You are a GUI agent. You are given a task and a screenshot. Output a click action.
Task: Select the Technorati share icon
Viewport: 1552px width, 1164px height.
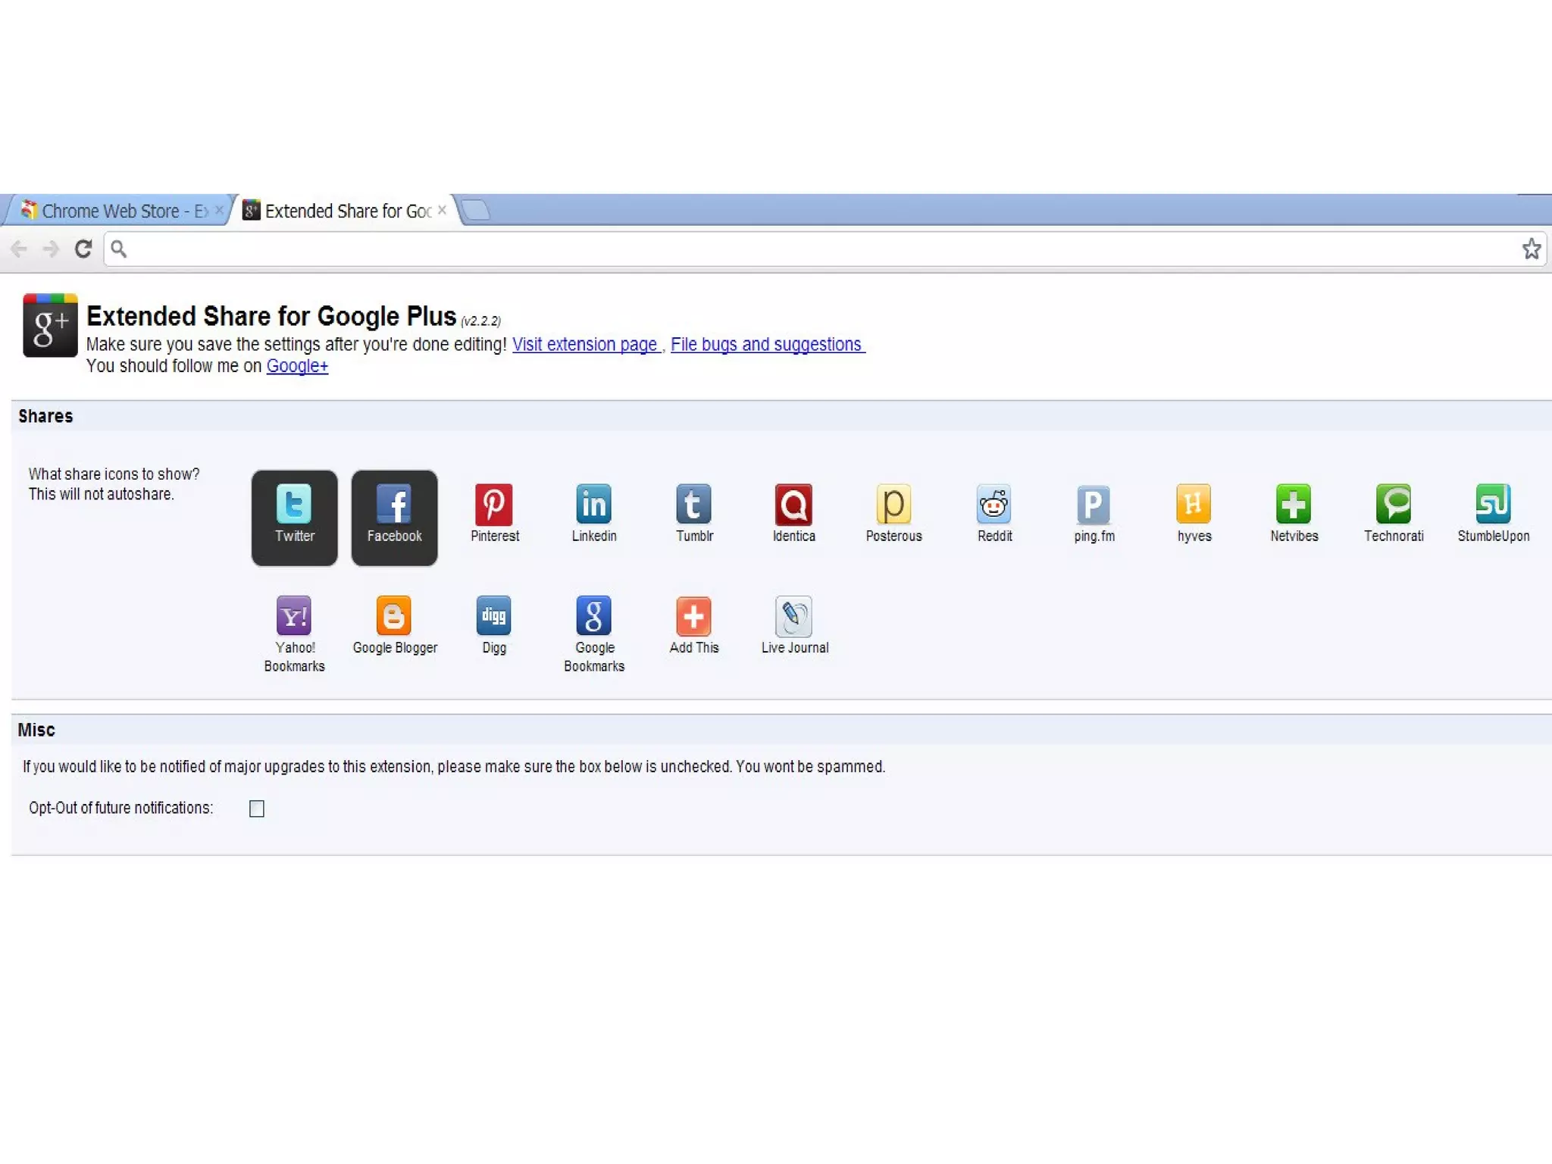(x=1393, y=505)
